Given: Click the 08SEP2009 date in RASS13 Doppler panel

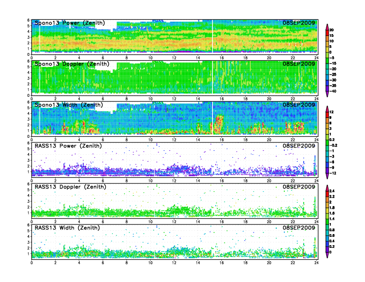Looking at the screenshot, I should coord(299,187).
